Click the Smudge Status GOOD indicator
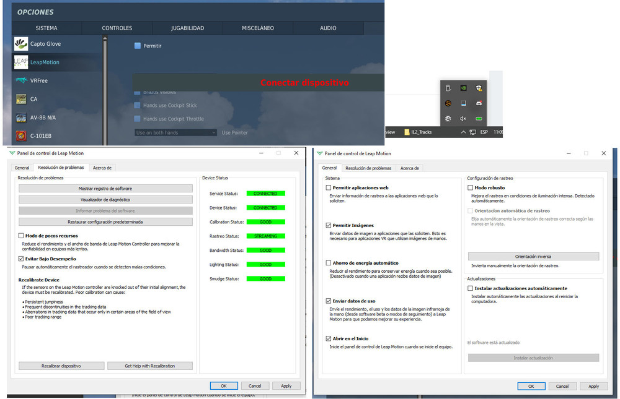The height and width of the screenshot is (399, 620). click(266, 278)
